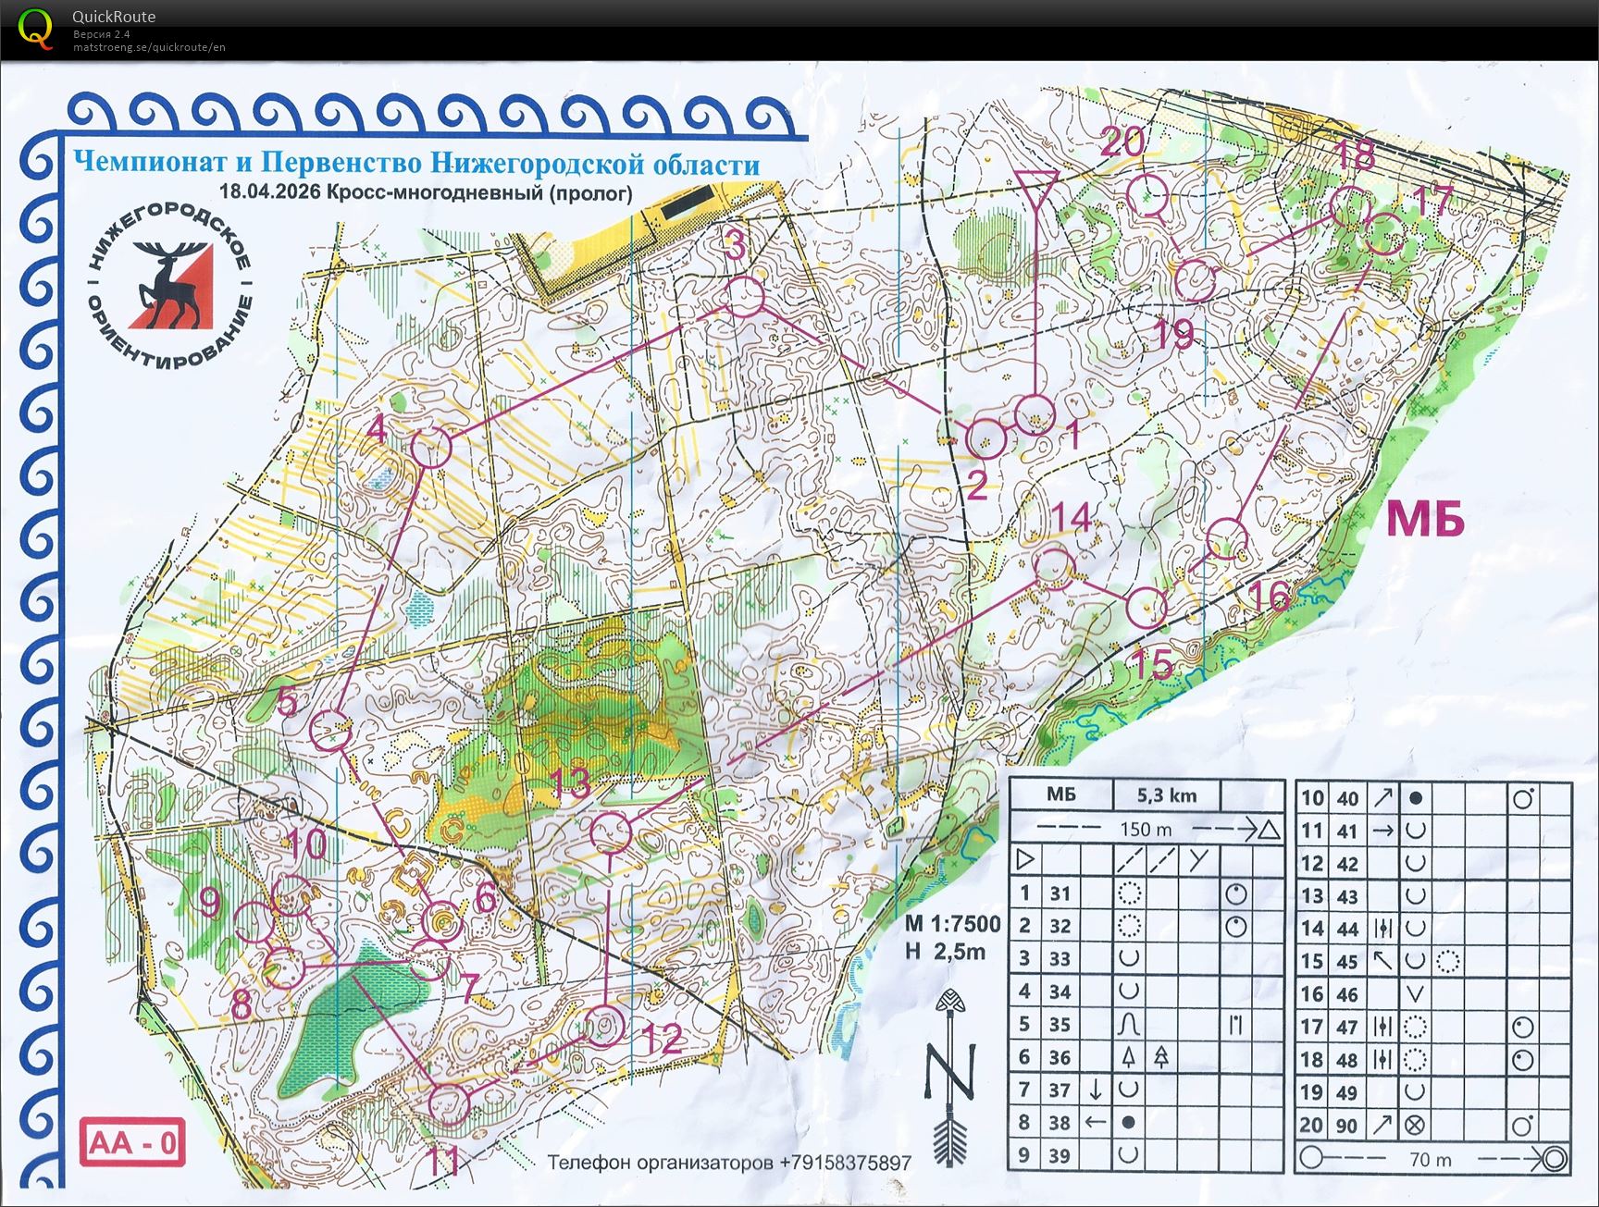1599x1207 pixels.
Task: Click the map title starting with Чемпионат
Action: pos(416,164)
